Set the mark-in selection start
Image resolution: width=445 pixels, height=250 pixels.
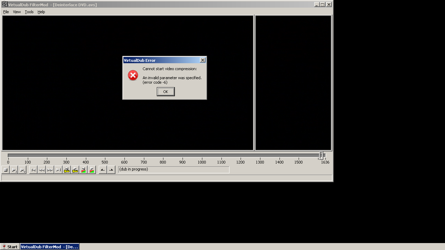(x=103, y=170)
